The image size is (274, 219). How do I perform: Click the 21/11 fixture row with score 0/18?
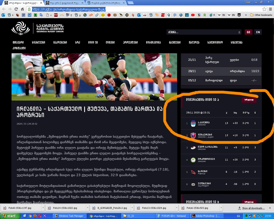click(x=221, y=60)
